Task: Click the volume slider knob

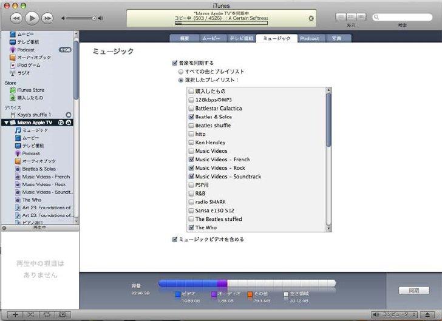Action: point(94,18)
